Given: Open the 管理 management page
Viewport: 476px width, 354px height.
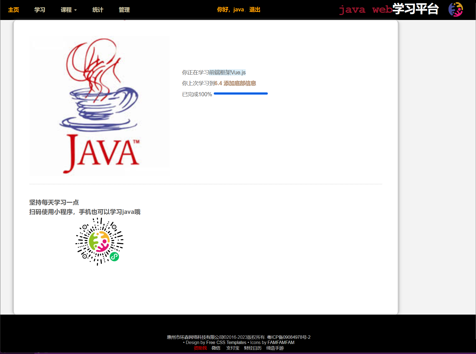Looking at the screenshot, I should coord(124,10).
